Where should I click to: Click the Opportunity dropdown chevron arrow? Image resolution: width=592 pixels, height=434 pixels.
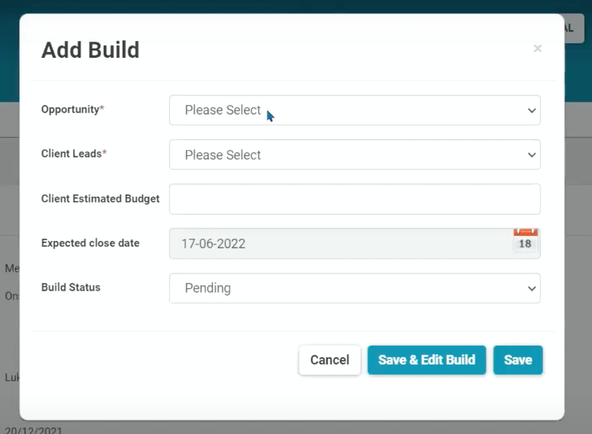pos(531,110)
